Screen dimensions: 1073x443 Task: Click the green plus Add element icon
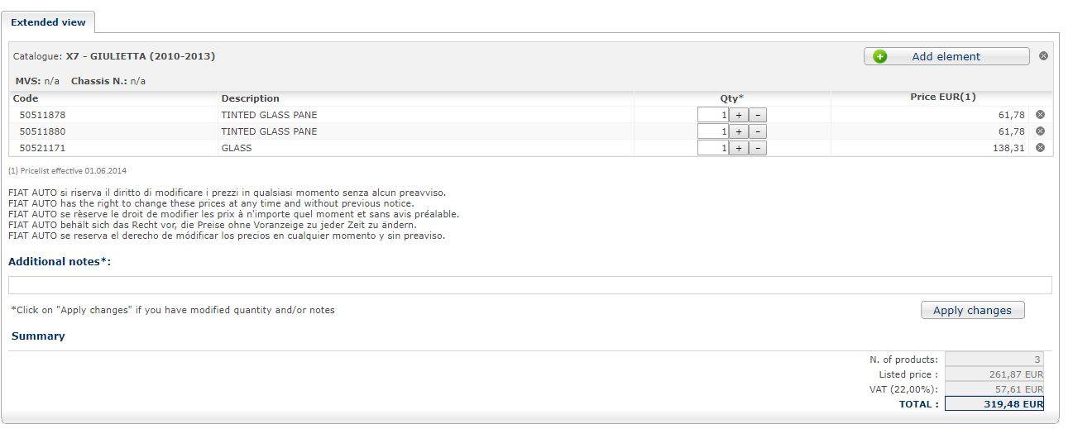[x=880, y=56]
